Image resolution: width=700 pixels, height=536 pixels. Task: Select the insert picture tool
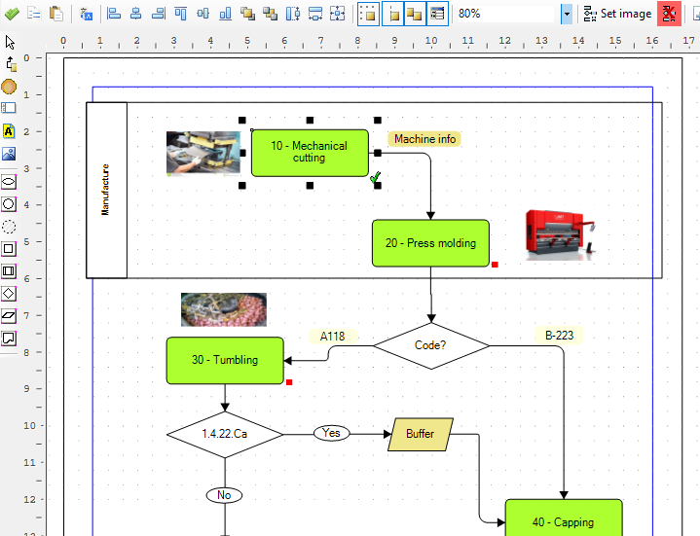(9, 154)
